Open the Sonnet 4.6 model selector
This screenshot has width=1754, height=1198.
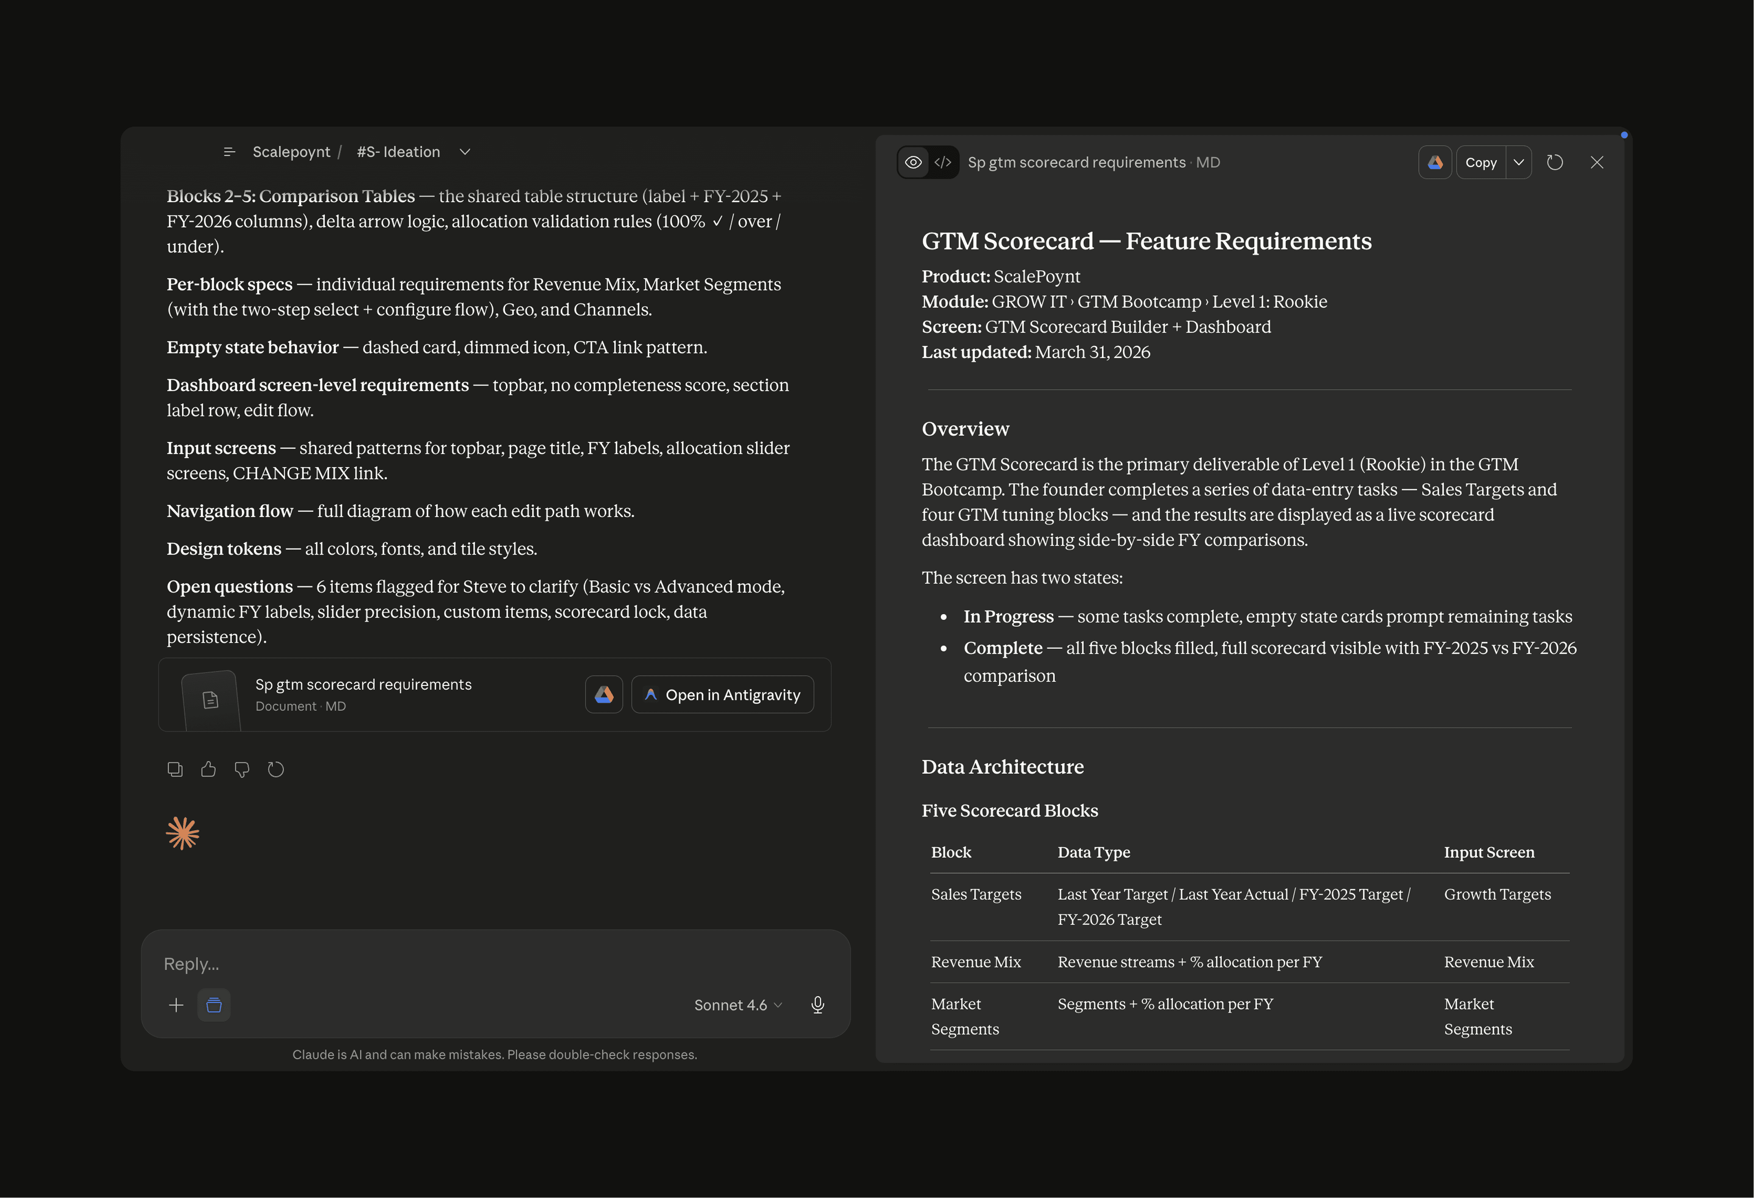[738, 1005]
